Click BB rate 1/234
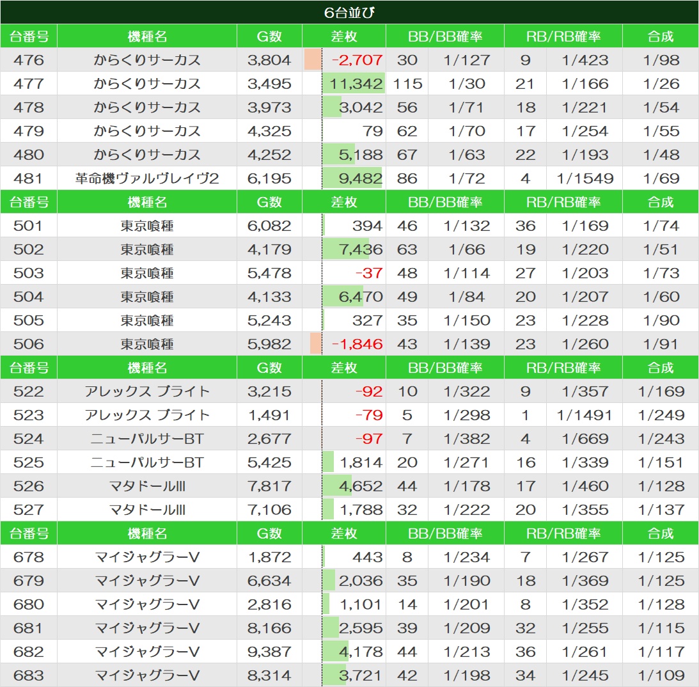The height and width of the screenshot is (687, 699). coord(466,557)
